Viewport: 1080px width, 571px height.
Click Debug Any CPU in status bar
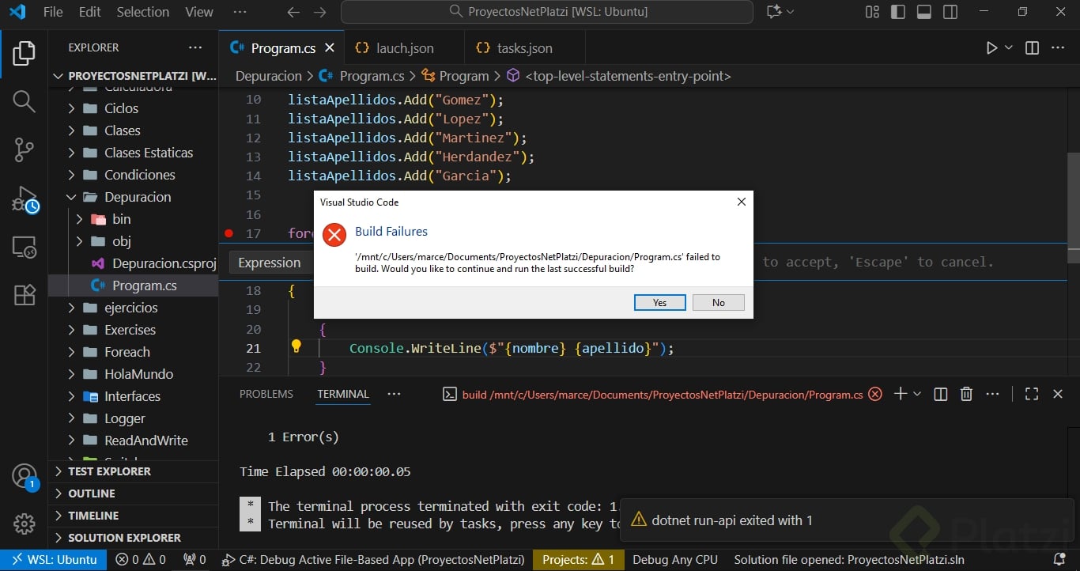pyautogui.click(x=675, y=560)
